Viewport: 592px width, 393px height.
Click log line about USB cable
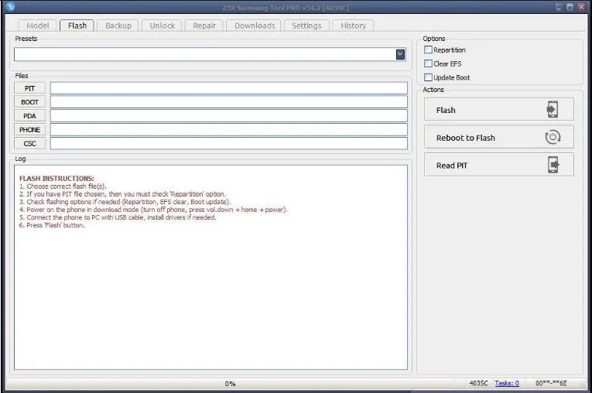coord(118,217)
